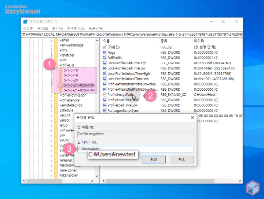Open the 즐겨찾기(A) menu

(76, 29)
